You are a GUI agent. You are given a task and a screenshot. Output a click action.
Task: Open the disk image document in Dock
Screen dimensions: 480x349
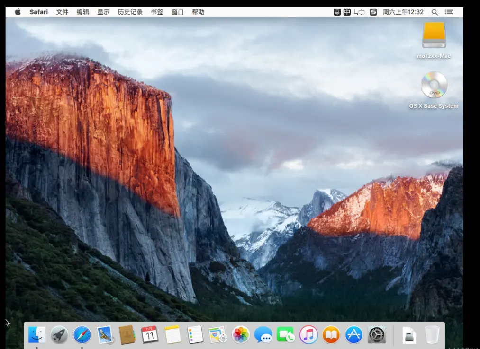(x=409, y=335)
